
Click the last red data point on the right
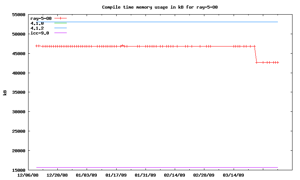click(277, 62)
